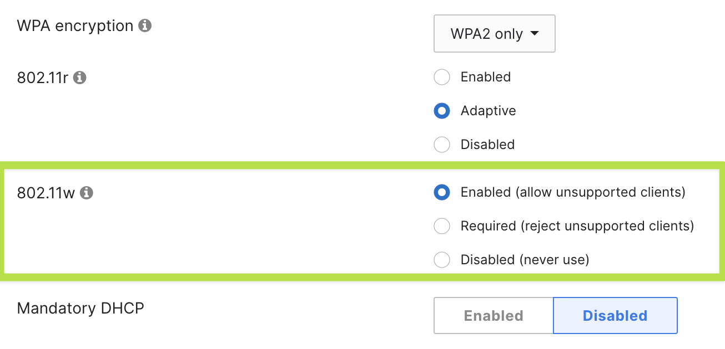Open the WPA2 only dropdown

point(494,34)
